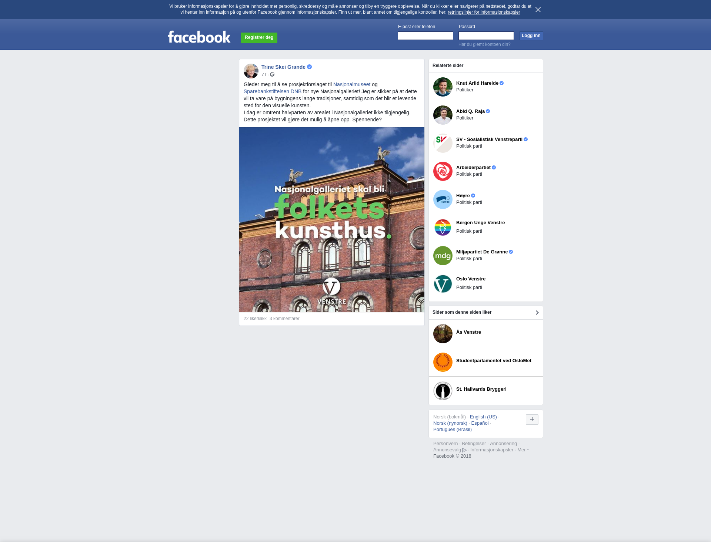Open Miljøpartiet De Grønne page name
This screenshot has height=542, width=711.
click(x=482, y=252)
